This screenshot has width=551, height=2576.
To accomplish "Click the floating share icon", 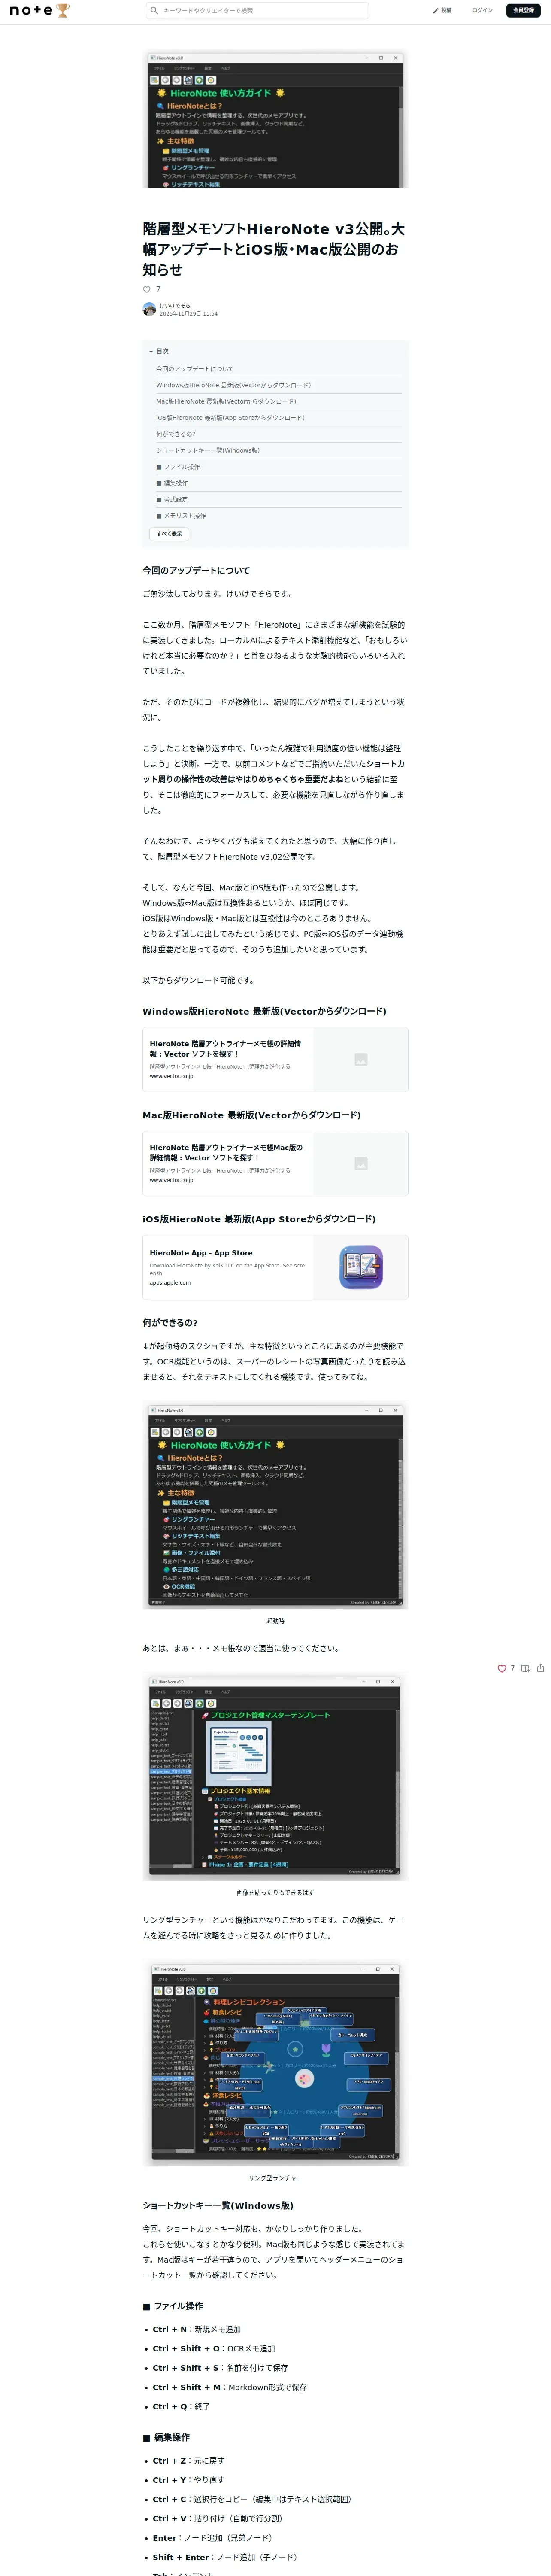I will [x=541, y=1668].
